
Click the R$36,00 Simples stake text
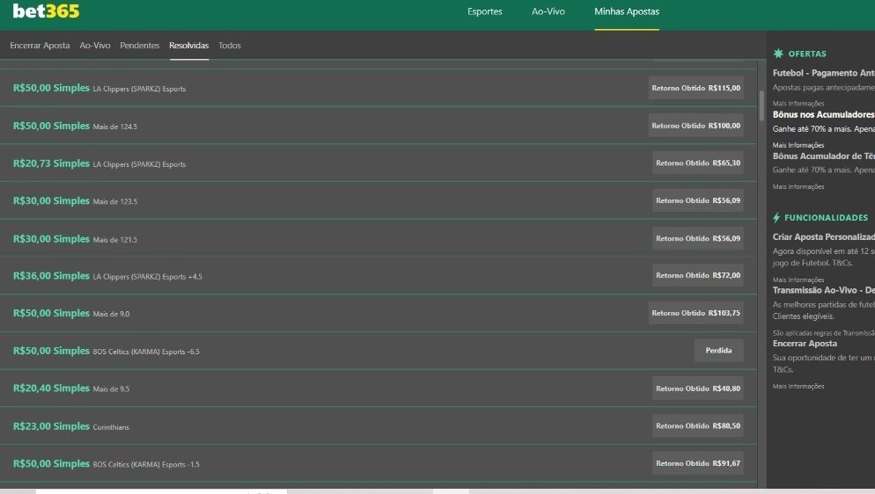point(51,276)
